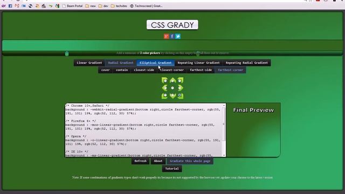Set gradient position to right arrow
This screenshot has height=194, width=345.
pos(180,88)
